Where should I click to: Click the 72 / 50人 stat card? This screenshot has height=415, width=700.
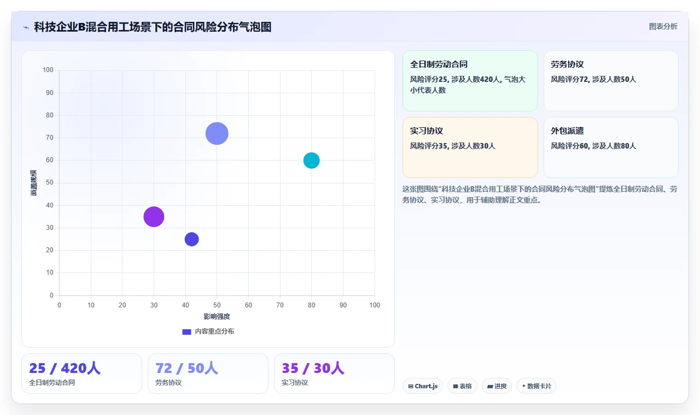[208, 373]
